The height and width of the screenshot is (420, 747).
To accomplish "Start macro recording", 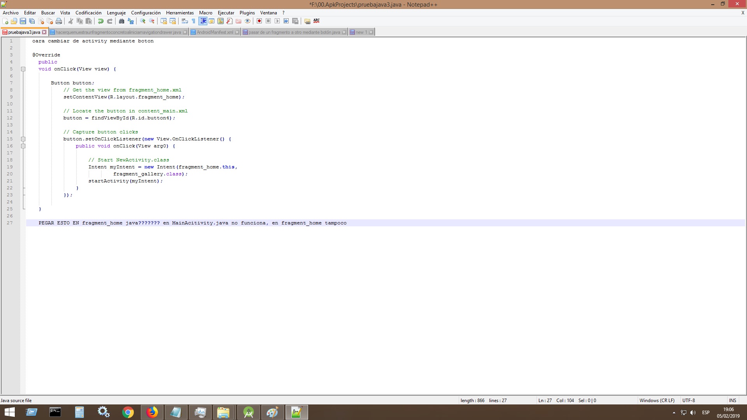I will (x=260, y=21).
